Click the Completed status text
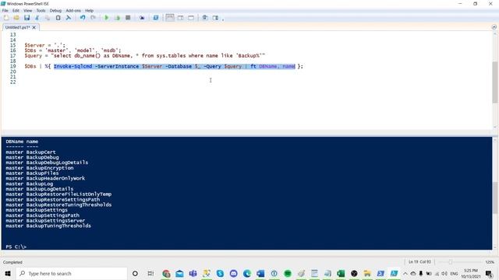 point(12,262)
